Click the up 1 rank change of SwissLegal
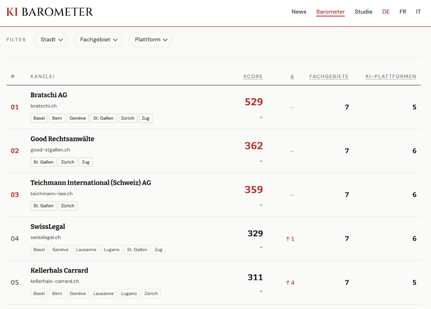Viewport: 431px width, 309px height. pyautogui.click(x=290, y=239)
